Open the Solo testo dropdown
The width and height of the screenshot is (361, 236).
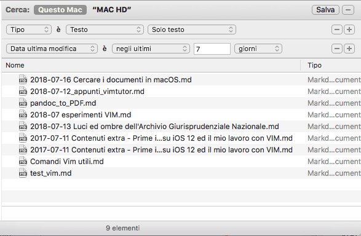(192, 29)
